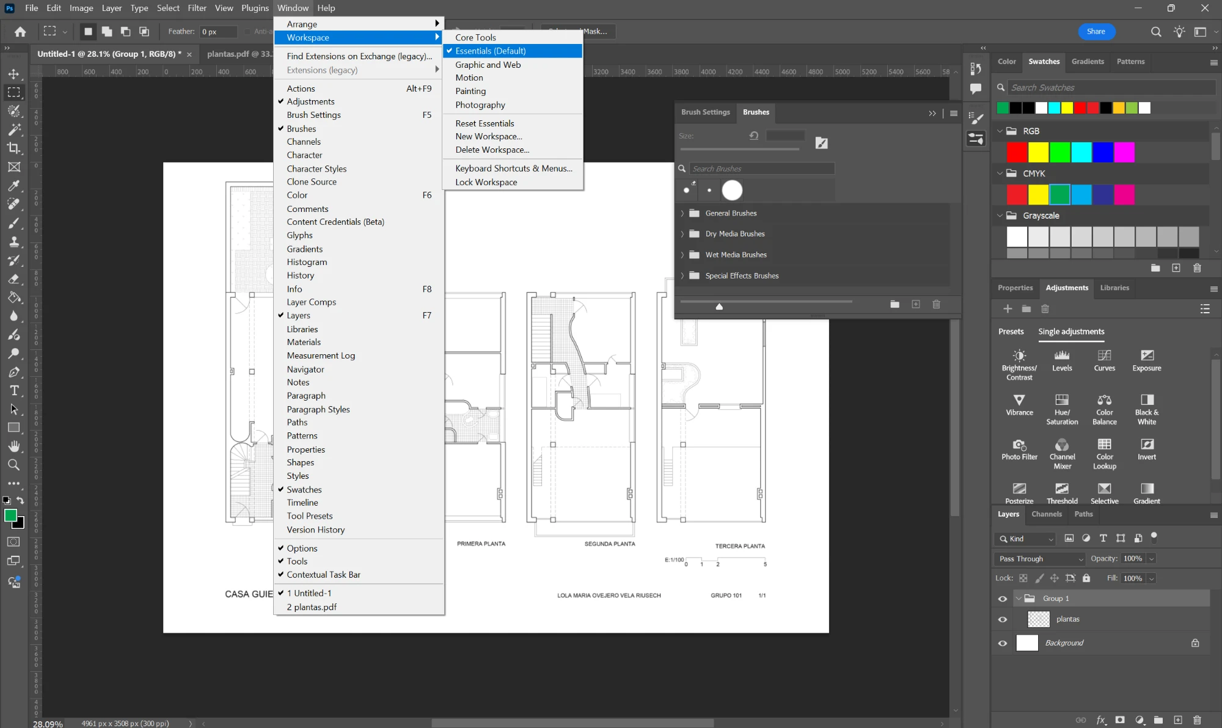Select the Eyedropper tool
1222x728 pixels.
pyautogui.click(x=13, y=186)
